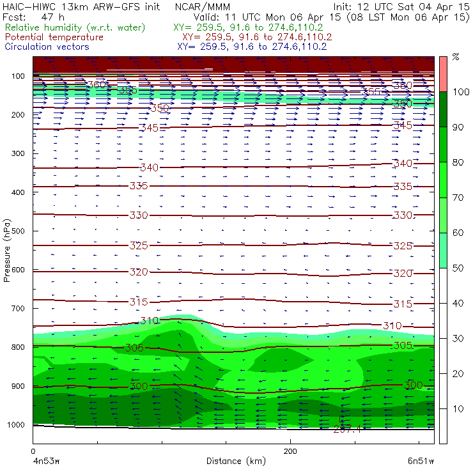Click the 50–60% aqua colorbar segment
The width and height of the screenshot is (473, 473).
tap(443, 251)
